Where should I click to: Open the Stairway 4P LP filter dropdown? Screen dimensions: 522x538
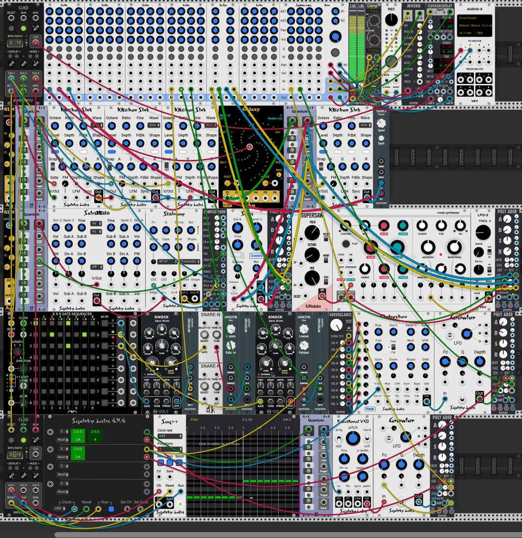[x=167, y=261]
